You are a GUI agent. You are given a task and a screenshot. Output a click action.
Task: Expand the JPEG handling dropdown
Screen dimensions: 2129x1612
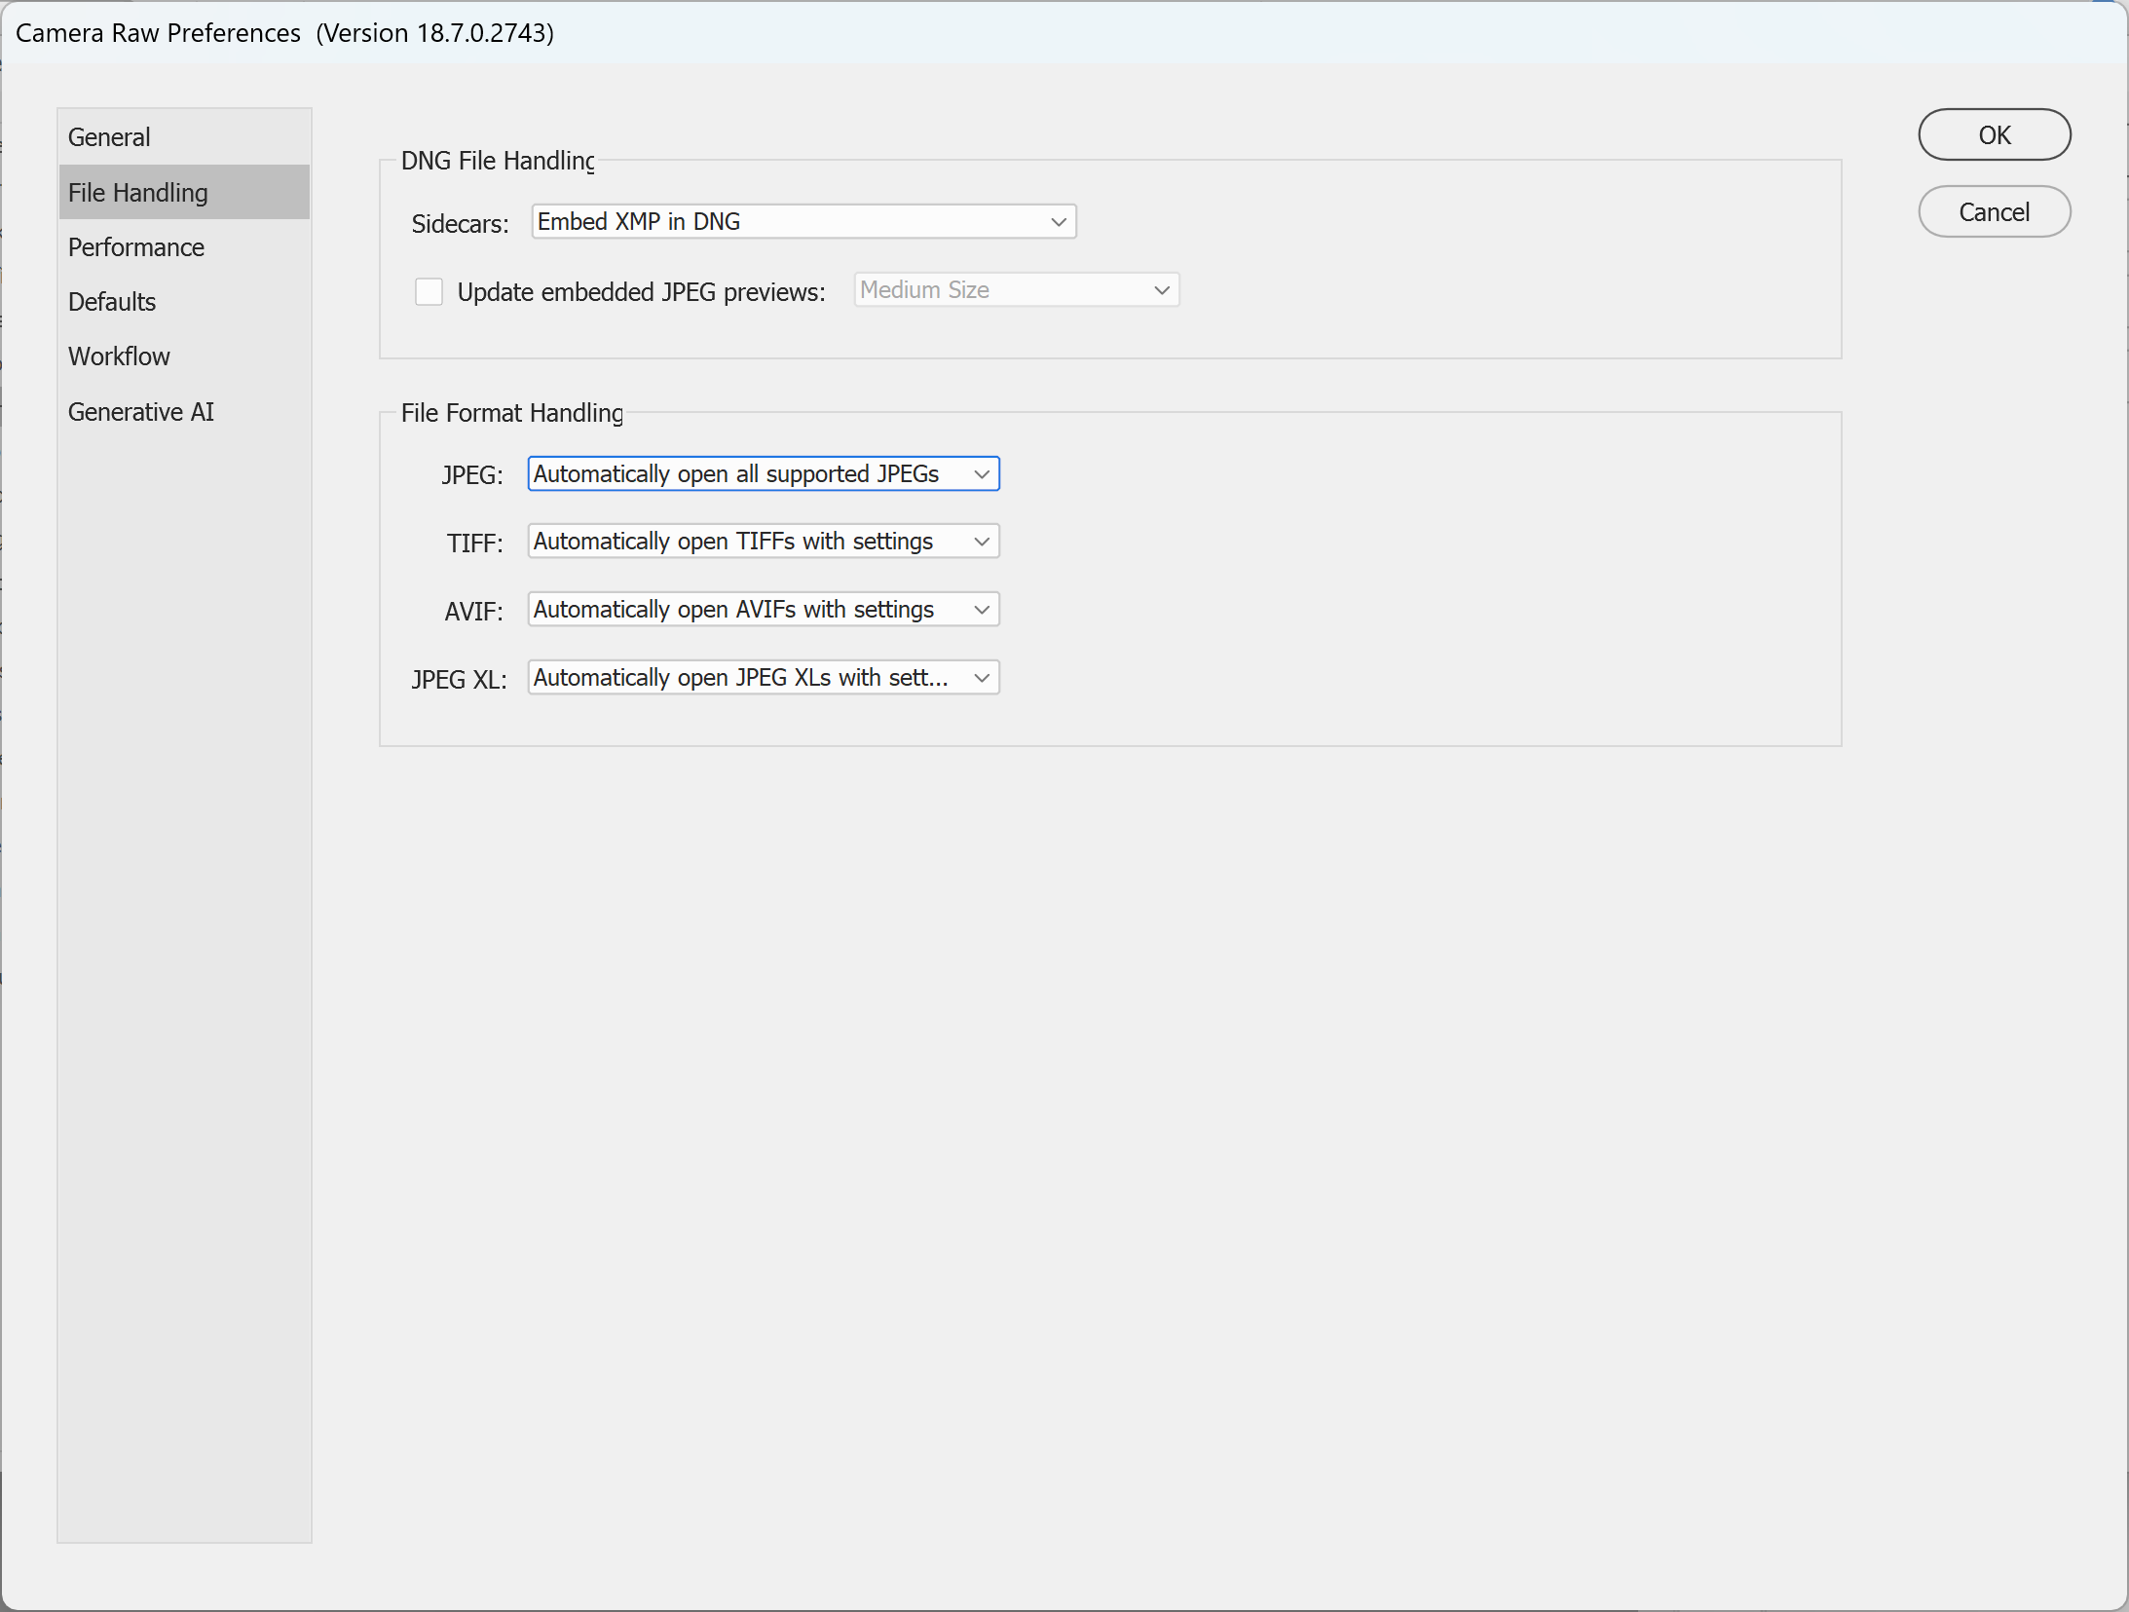(764, 474)
